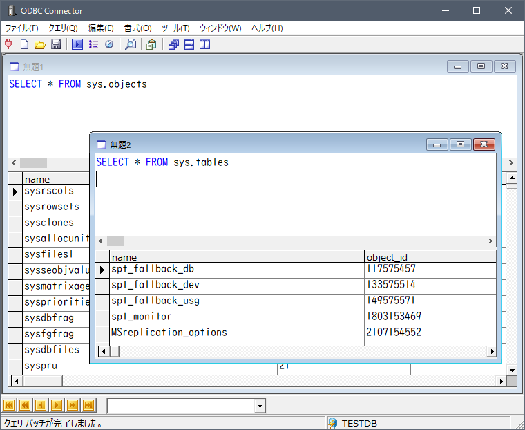Click the object_id column header
525x430 pixels.
[428, 257]
